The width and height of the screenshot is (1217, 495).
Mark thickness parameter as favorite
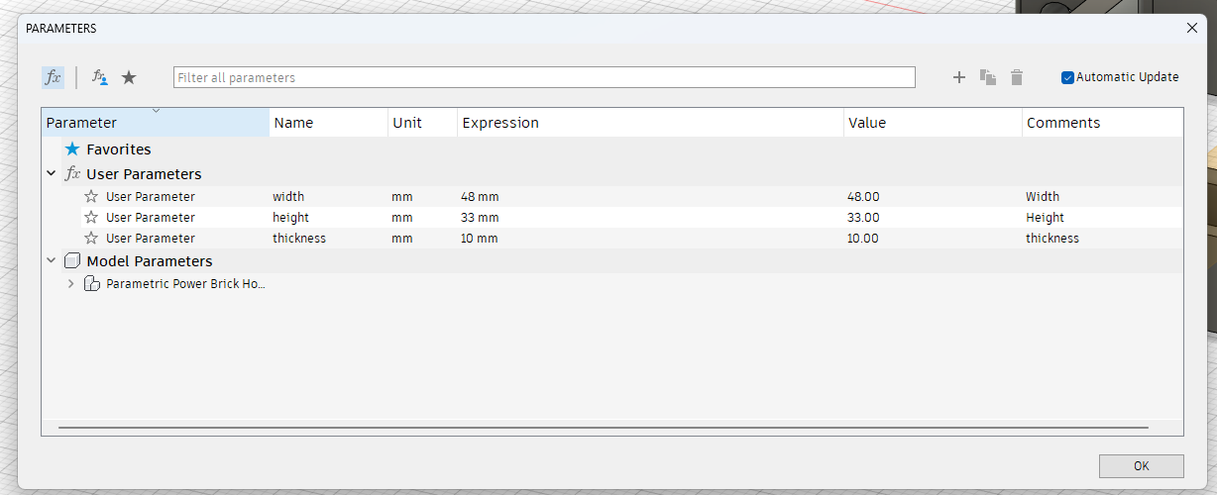click(x=91, y=239)
